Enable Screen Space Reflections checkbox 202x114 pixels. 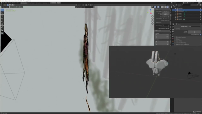pos(176,45)
